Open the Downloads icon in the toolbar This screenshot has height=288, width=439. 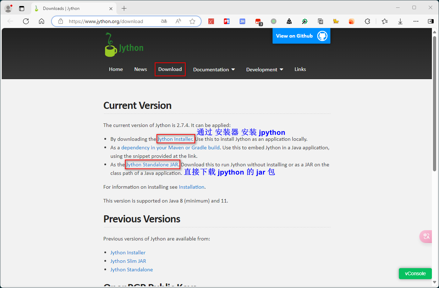click(400, 21)
